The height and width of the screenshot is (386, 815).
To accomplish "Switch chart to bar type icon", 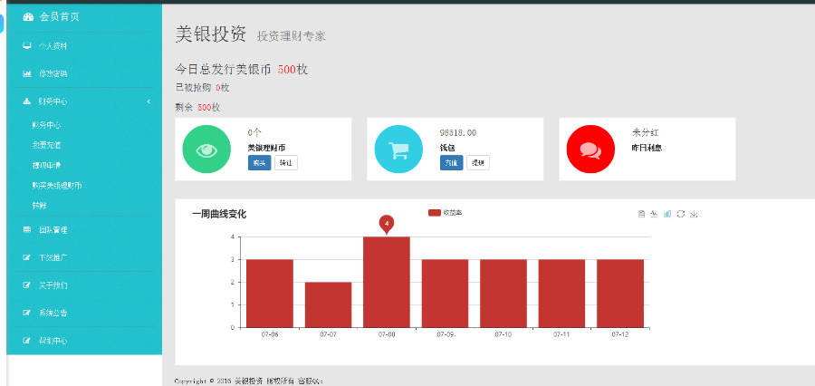I will pos(667,214).
